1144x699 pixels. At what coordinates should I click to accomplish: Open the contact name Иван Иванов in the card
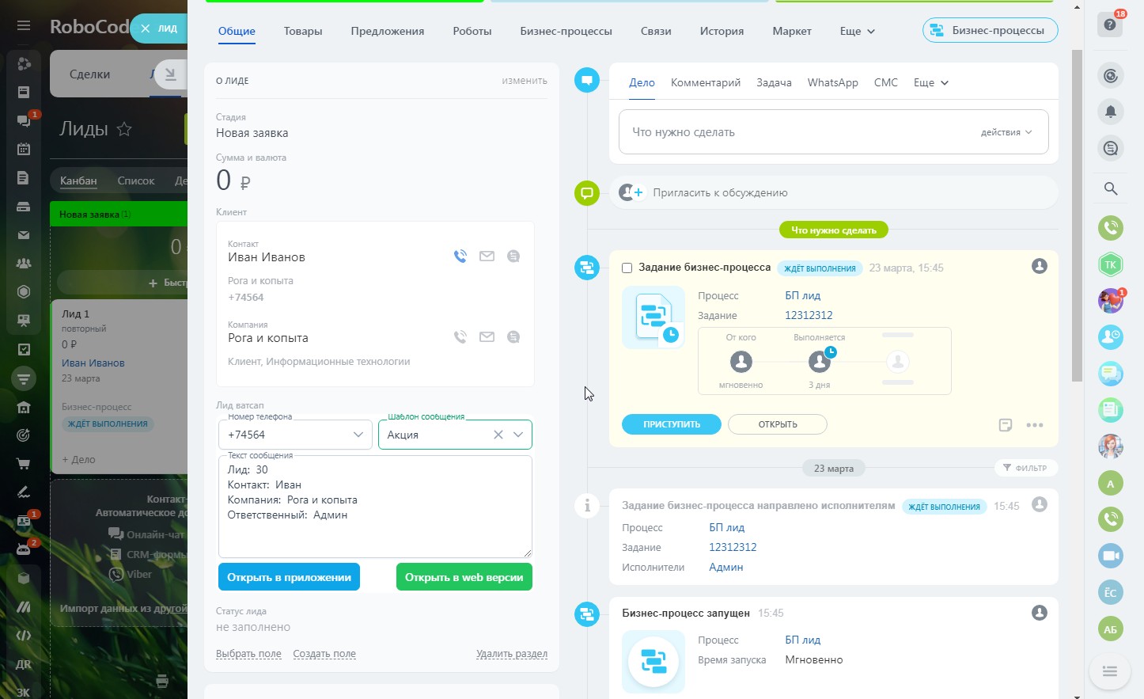point(267,257)
